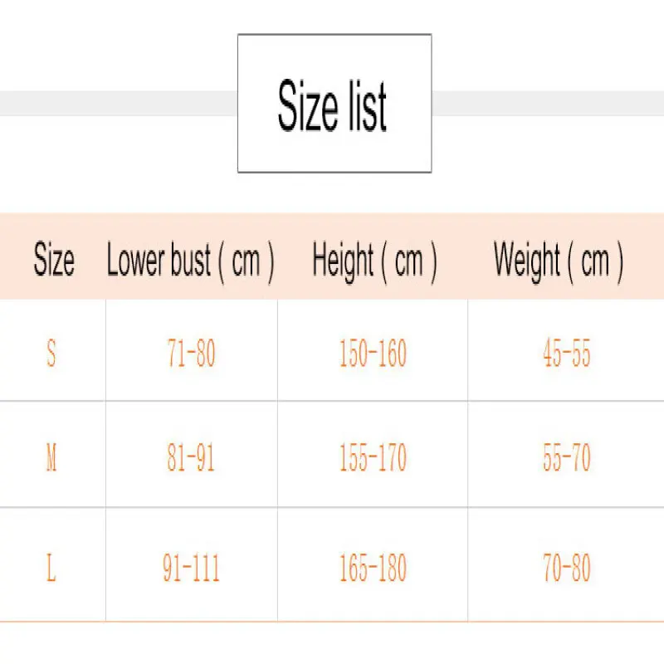Viewport: 664px width, 664px height.
Task: Click the M size row label
Action: (51, 458)
